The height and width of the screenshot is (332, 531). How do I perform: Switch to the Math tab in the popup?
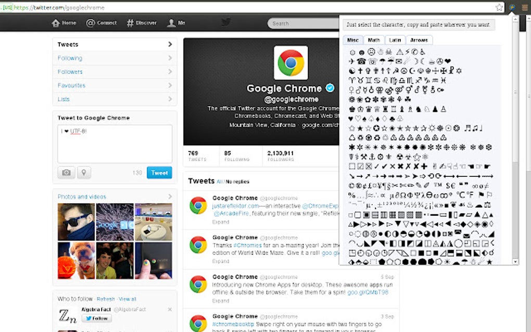(x=374, y=40)
